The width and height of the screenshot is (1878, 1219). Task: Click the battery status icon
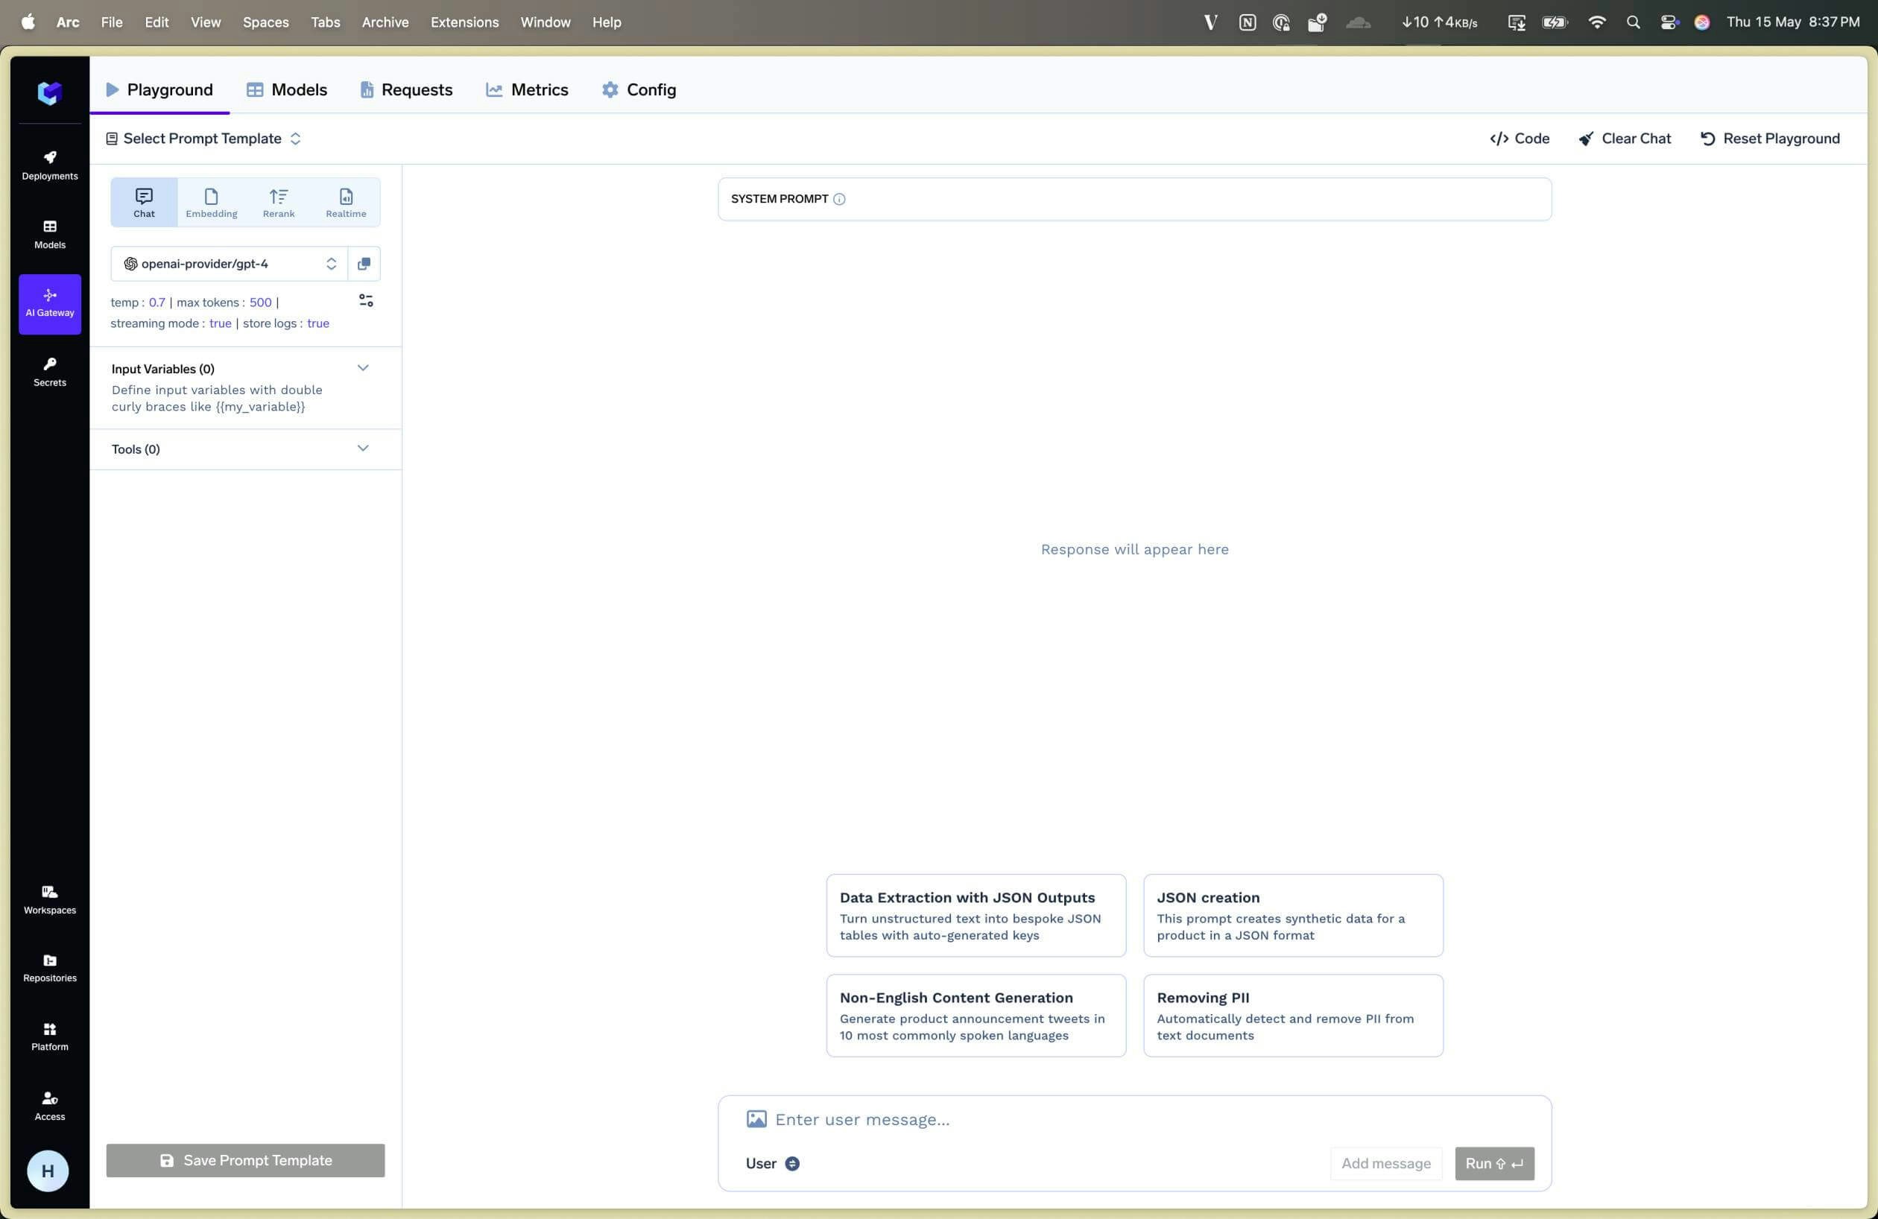pyautogui.click(x=1555, y=22)
